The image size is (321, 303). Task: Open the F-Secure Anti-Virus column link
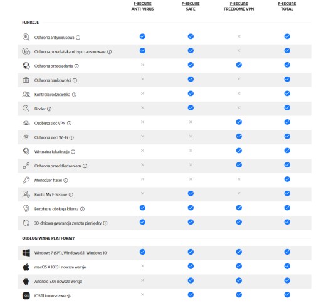pos(142,6)
